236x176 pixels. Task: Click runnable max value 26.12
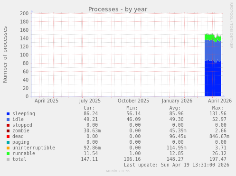click(219, 153)
